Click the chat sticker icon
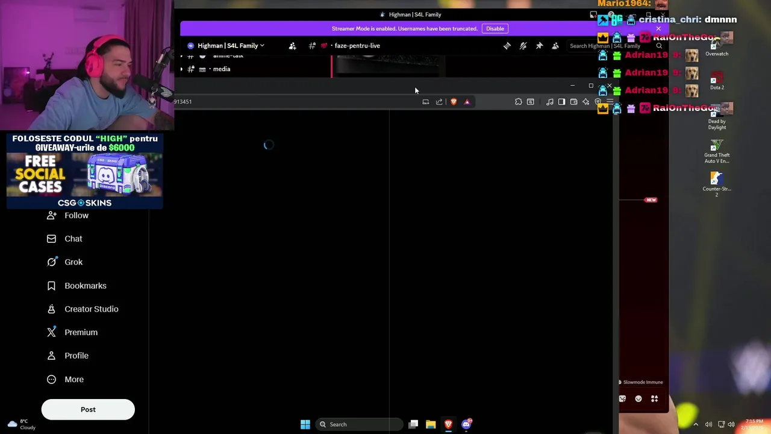 pos(622,398)
